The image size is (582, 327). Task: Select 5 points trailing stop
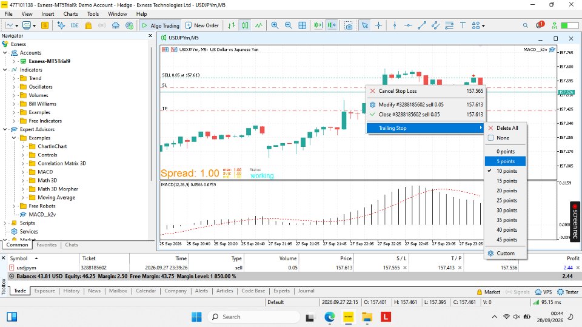click(x=505, y=161)
